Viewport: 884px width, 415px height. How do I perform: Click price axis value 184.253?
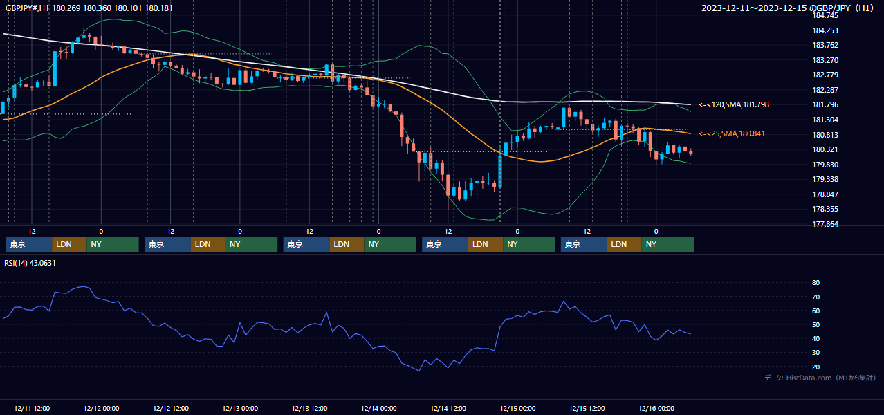(825, 30)
